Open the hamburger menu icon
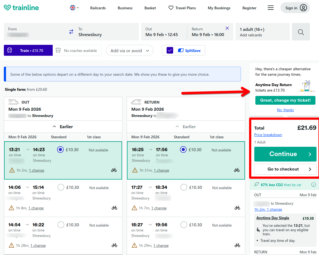 click(270, 8)
